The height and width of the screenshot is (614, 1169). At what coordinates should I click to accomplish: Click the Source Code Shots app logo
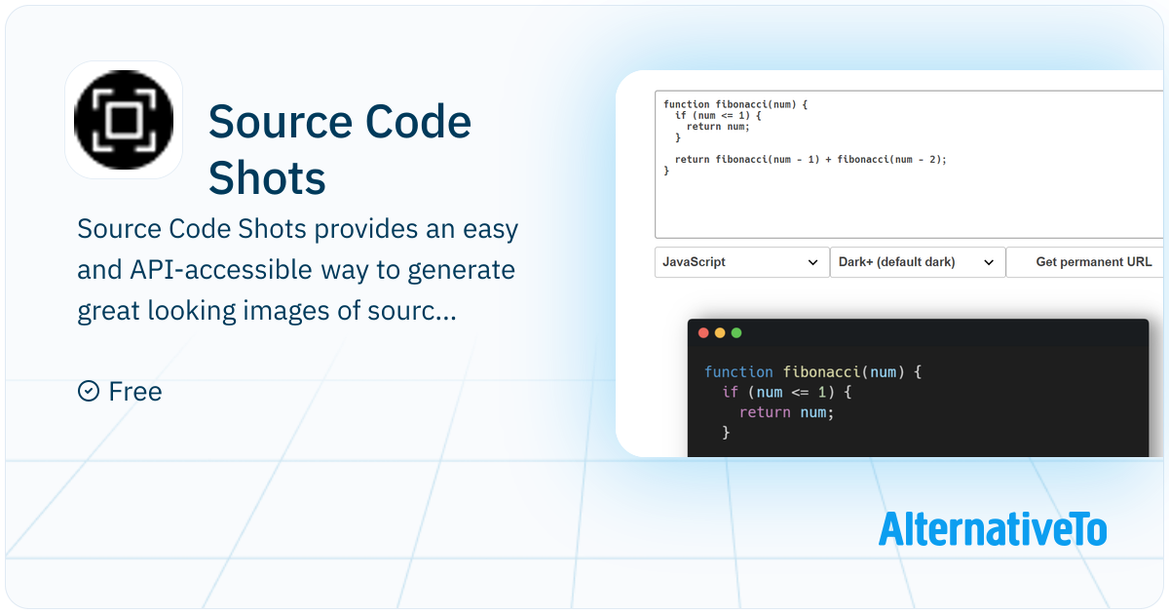(124, 119)
